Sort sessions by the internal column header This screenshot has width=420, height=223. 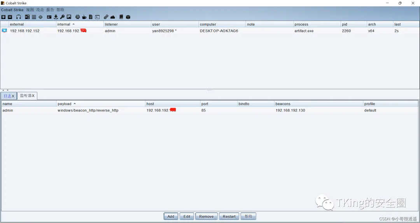tap(80, 24)
